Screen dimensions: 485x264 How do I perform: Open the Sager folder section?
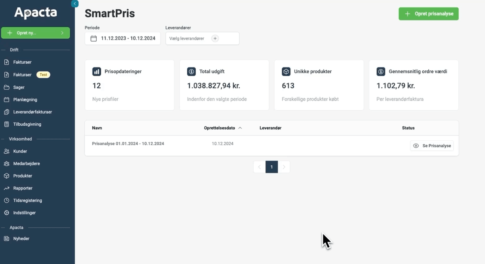[19, 87]
